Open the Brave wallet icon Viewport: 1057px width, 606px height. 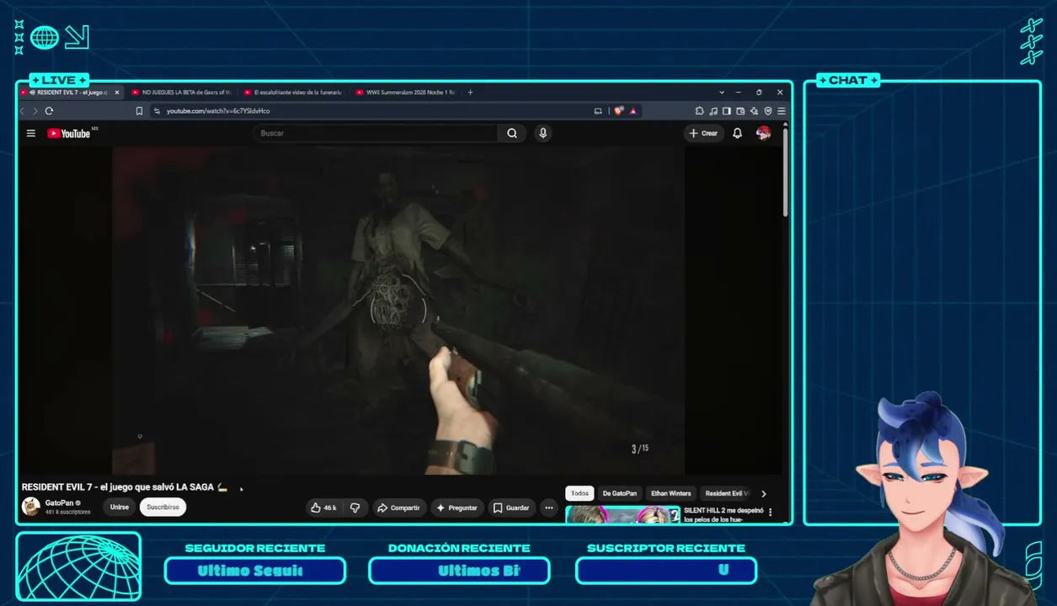click(740, 111)
